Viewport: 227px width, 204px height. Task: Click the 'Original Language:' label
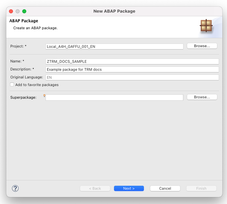(x=27, y=77)
